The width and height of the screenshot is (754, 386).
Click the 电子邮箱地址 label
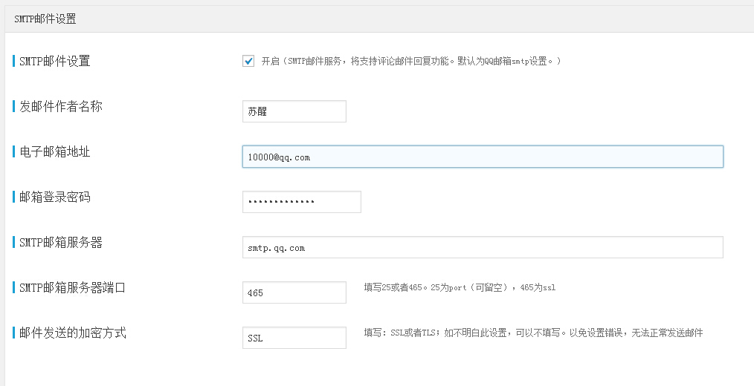pyautogui.click(x=55, y=151)
